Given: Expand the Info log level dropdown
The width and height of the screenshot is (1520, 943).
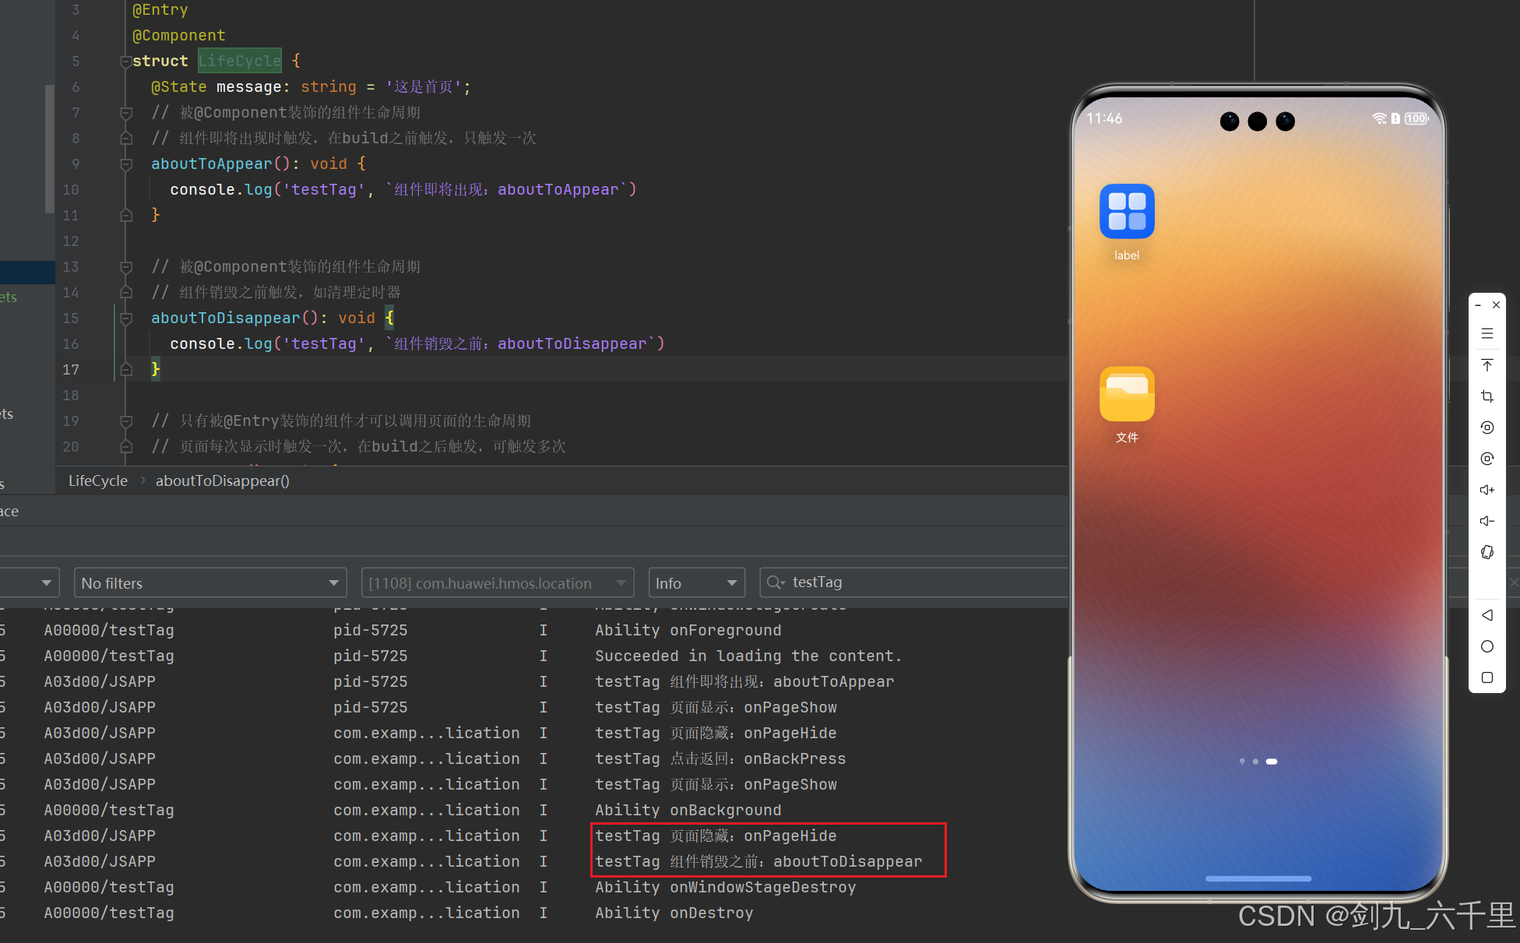Looking at the screenshot, I should [695, 583].
